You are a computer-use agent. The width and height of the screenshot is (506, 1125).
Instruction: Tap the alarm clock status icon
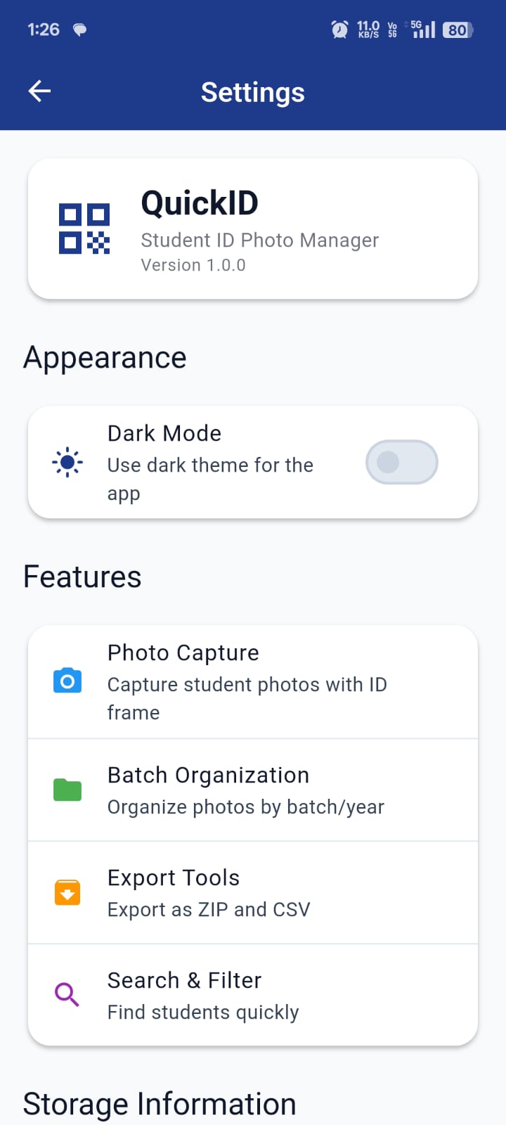[x=339, y=30]
